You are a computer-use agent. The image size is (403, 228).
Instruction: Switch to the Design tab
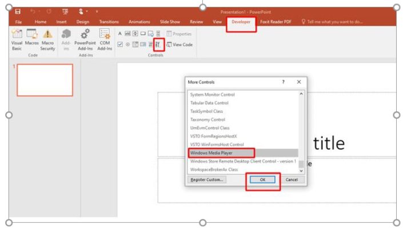(83, 22)
